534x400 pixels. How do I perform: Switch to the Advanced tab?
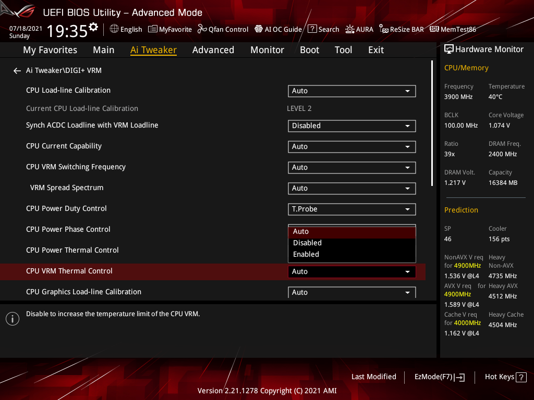(213, 49)
